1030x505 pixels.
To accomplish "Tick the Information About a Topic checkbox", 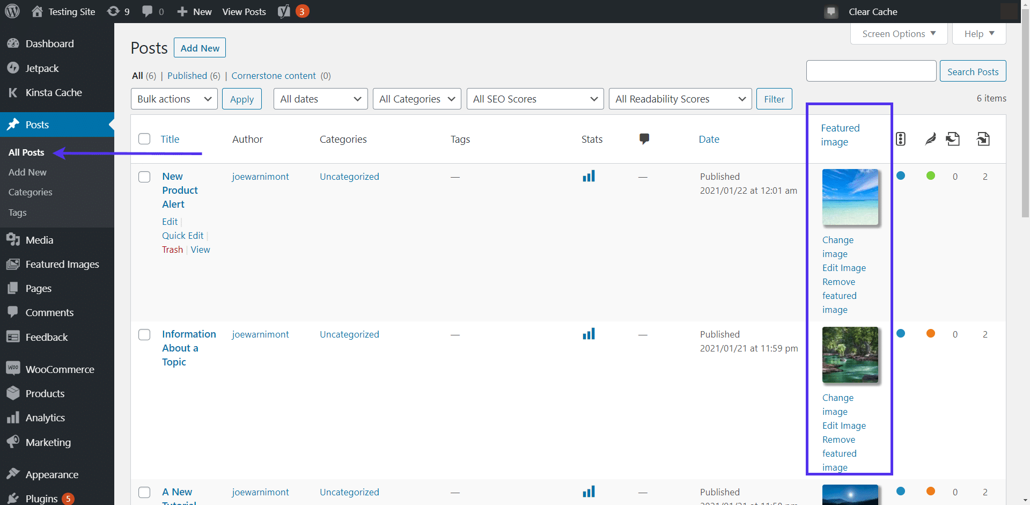I will point(144,335).
